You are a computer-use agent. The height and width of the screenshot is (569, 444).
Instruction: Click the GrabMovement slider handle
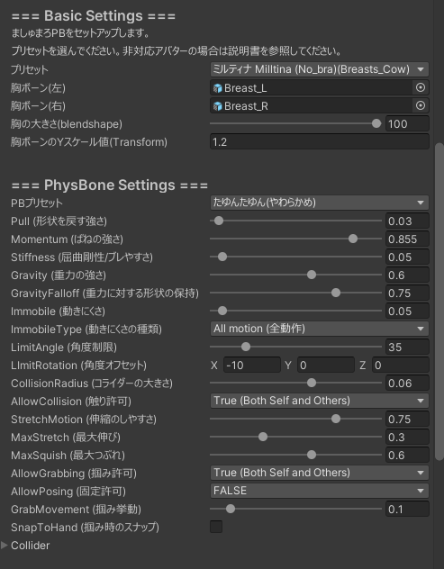(x=231, y=509)
